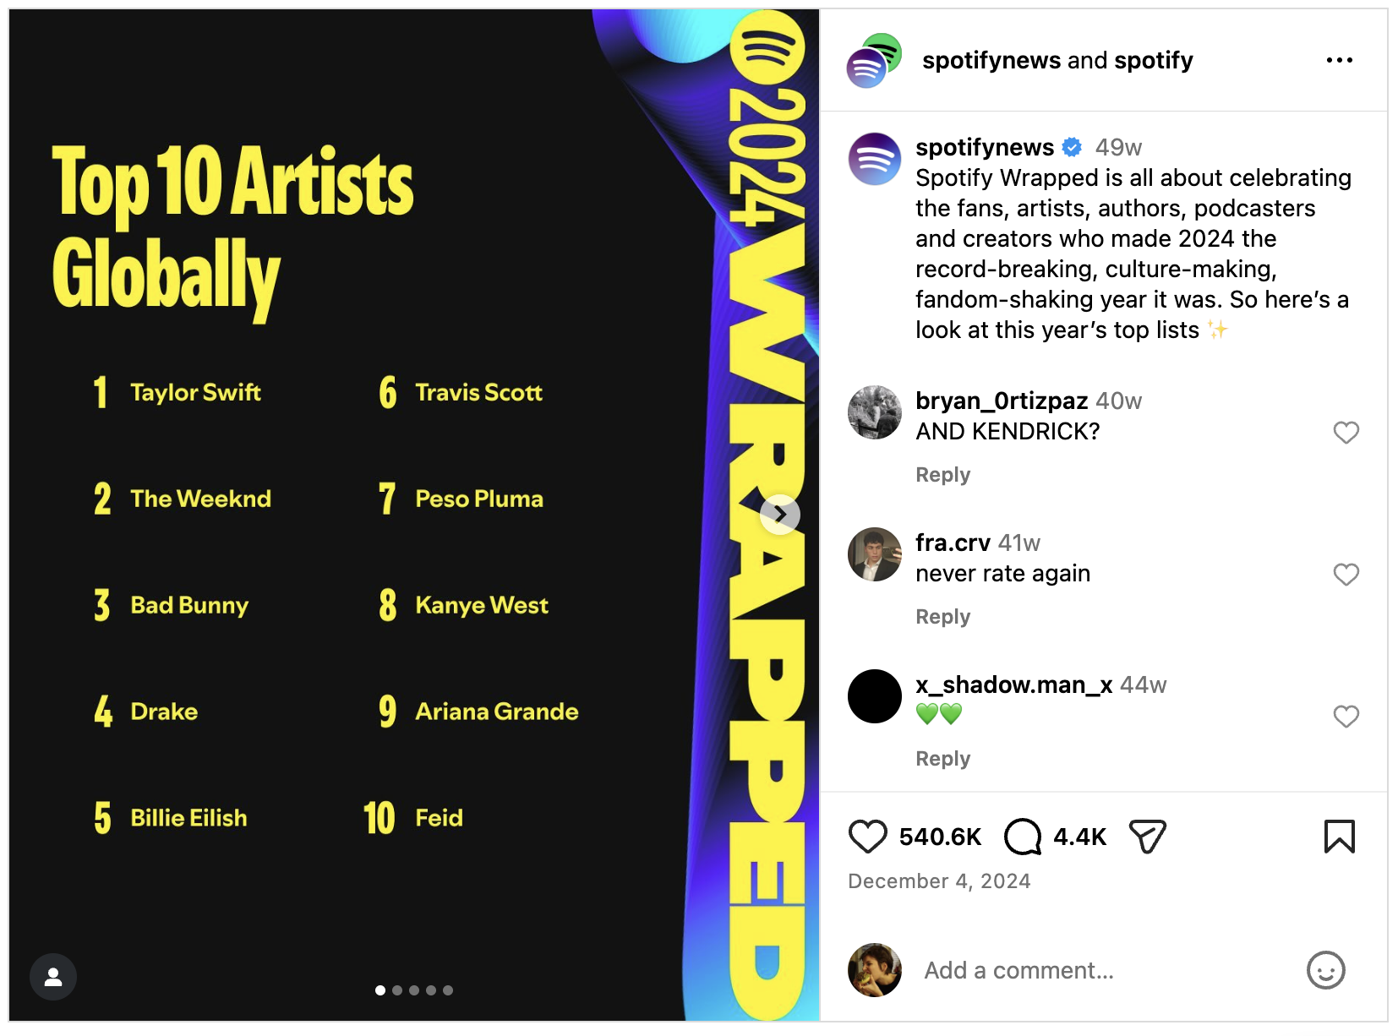Select the third carousel dot indicator
The width and height of the screenshot is (1398, 1036).
click(414, 990)
